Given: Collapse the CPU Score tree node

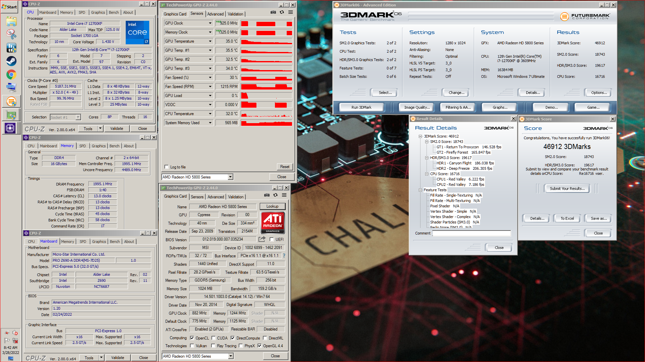Looking at the screenshot, I should click(x=427, y=174).
